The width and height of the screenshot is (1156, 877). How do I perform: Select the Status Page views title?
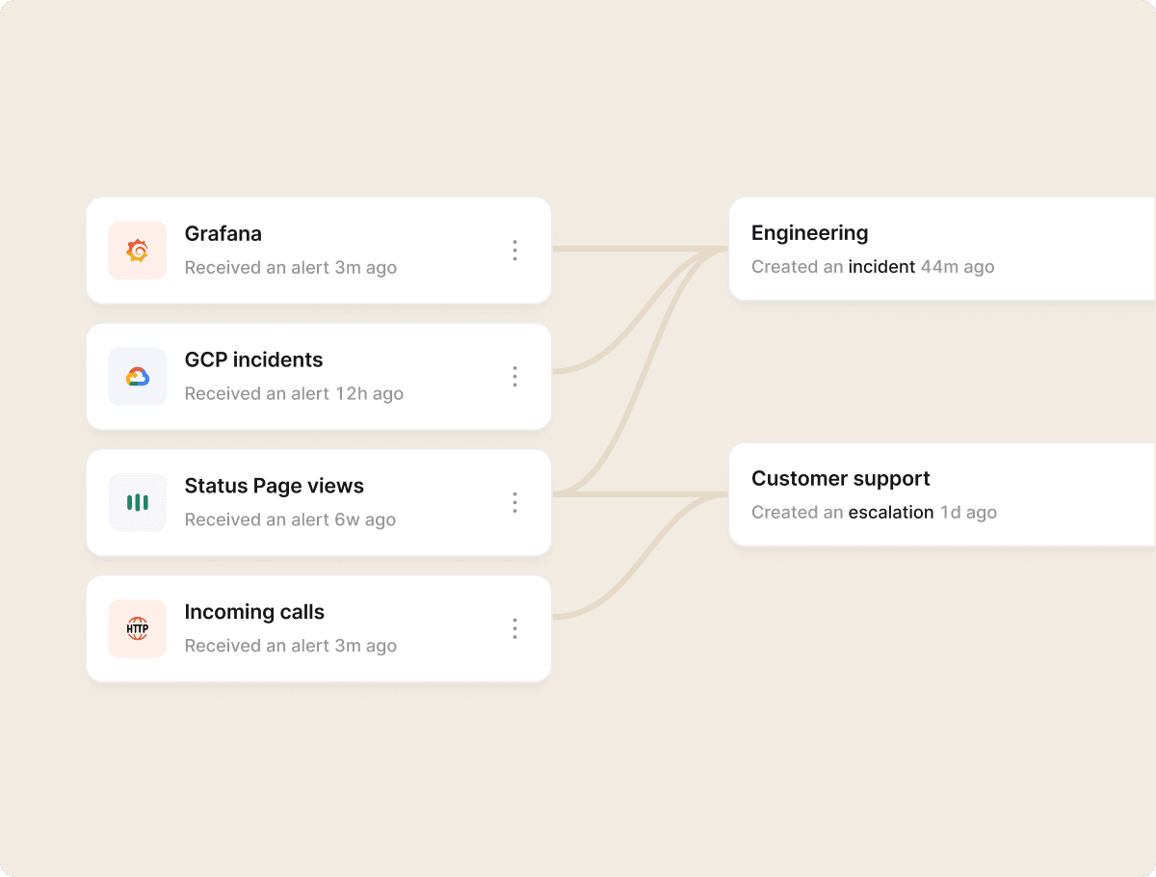click(275, 486)
